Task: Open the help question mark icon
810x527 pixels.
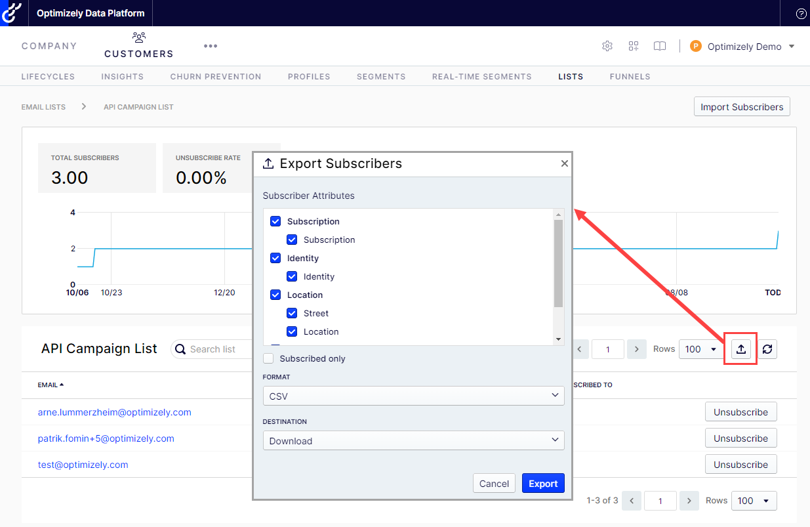Action: [801, 13]
